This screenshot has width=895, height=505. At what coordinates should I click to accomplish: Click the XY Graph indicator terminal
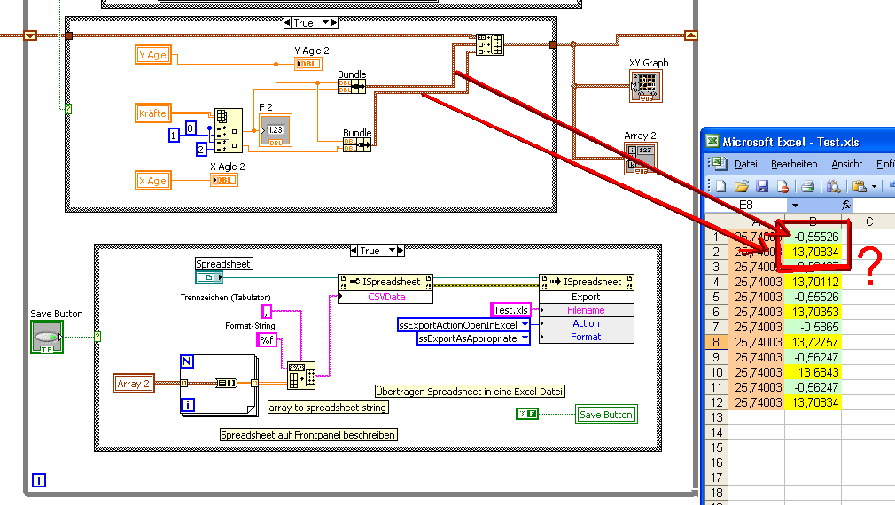(x=646, y=86)
